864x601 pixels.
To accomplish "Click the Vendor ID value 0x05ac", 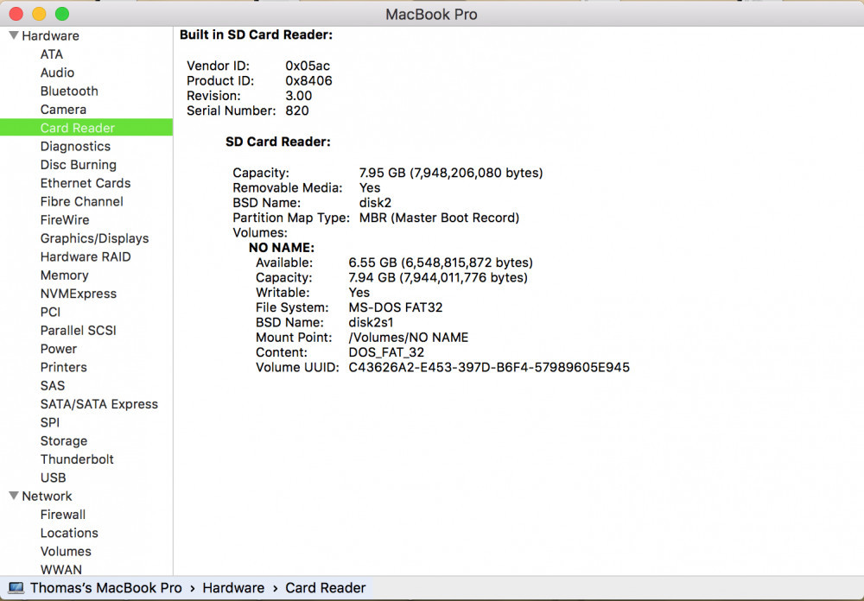I will coord(308,66).
